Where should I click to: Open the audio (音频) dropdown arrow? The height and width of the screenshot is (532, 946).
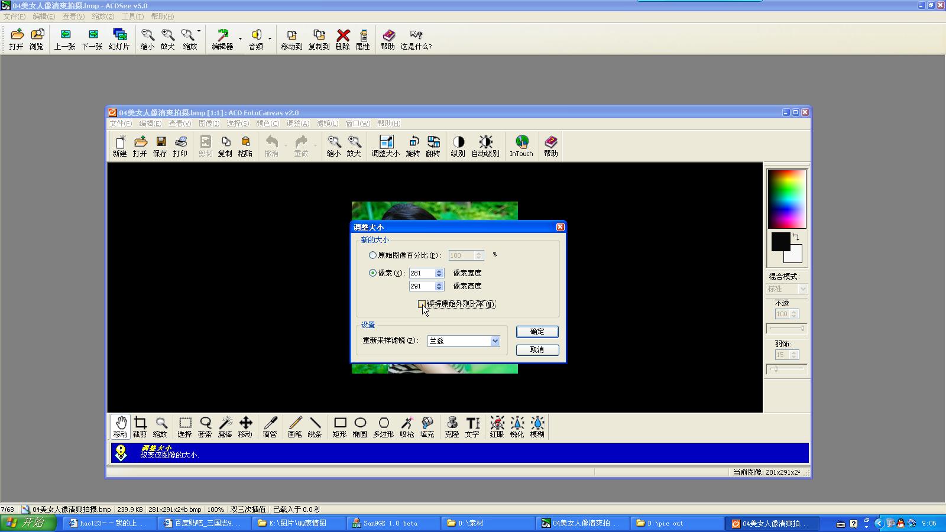[270, 39]
